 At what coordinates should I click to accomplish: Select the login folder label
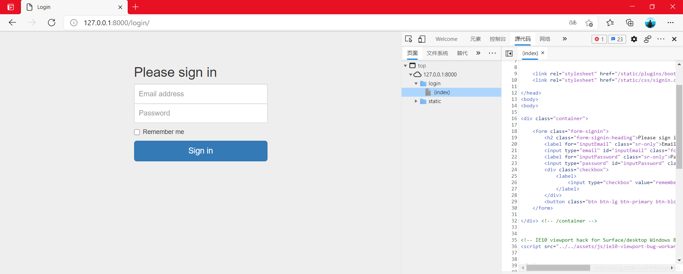point(434,84)
